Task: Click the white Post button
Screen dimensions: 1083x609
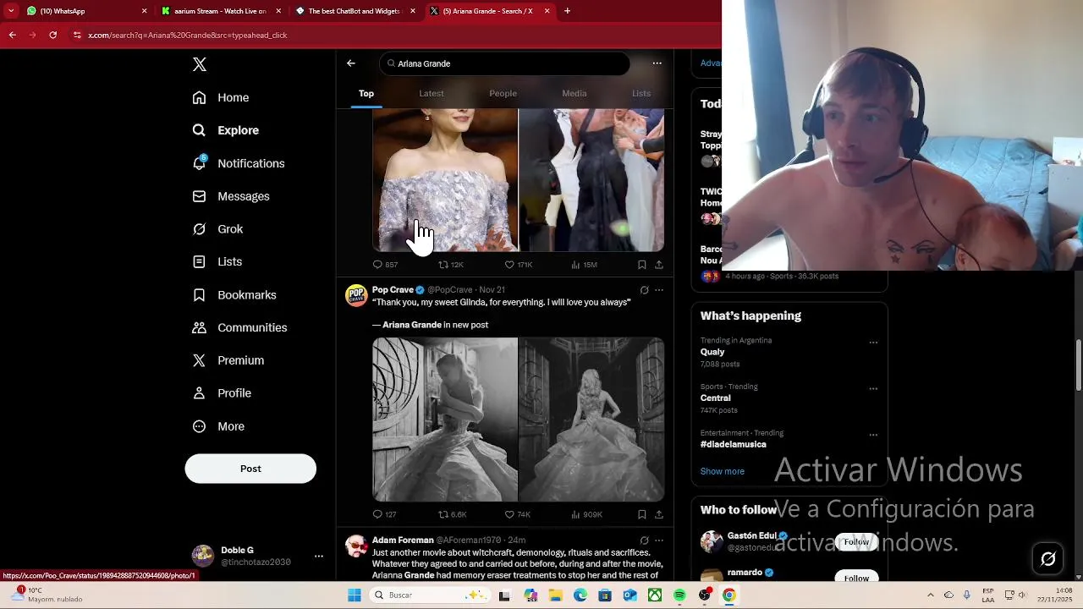Action: click(250, 469)
